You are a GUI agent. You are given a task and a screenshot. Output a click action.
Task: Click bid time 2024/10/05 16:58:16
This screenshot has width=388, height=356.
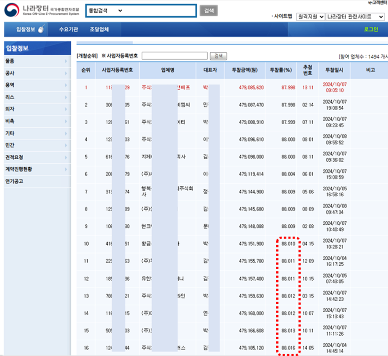(x=334, y=192)
